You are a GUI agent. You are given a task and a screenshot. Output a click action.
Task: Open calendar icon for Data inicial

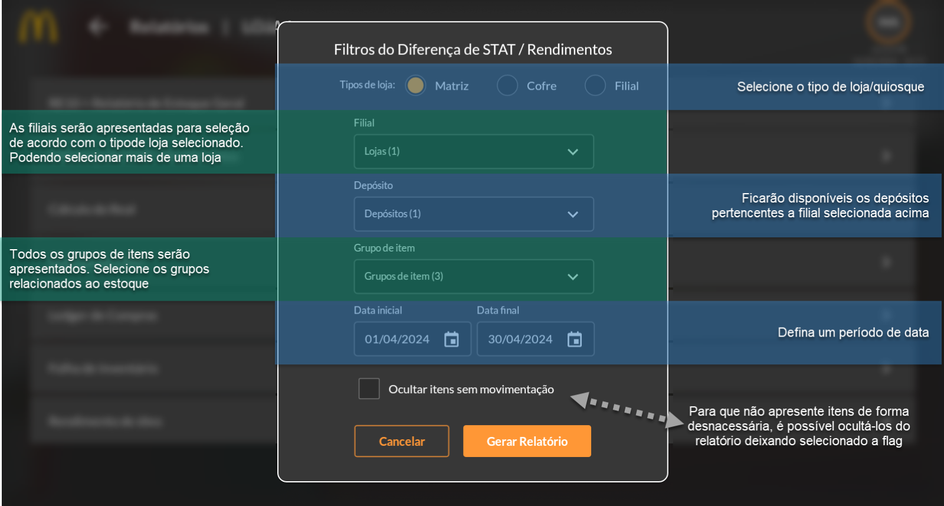[451, 339]
